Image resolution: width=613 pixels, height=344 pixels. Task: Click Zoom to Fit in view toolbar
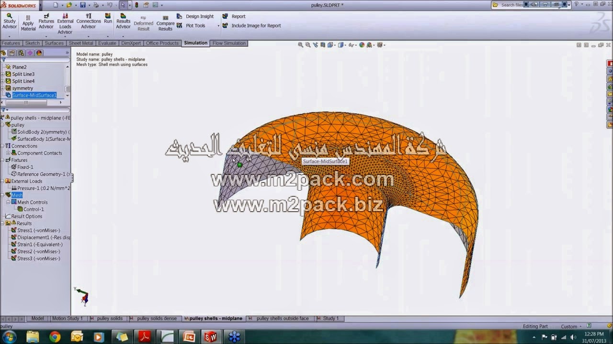(300, 45)
